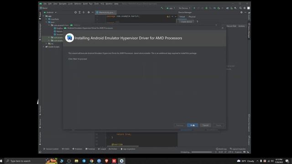
Task: Click the disabled Previous wizard button
Action: click(179, 125)
